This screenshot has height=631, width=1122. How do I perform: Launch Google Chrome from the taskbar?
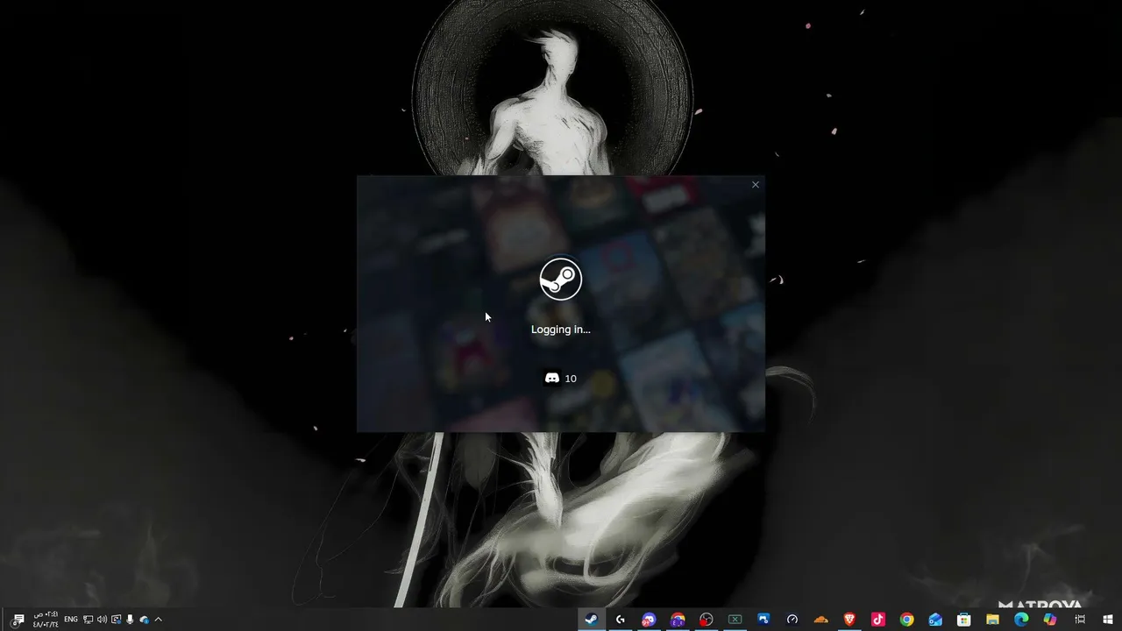pyautogui.click(x=907, y=620)
